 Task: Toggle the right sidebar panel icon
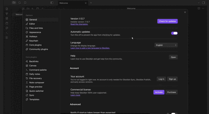(x=204, y=3)
